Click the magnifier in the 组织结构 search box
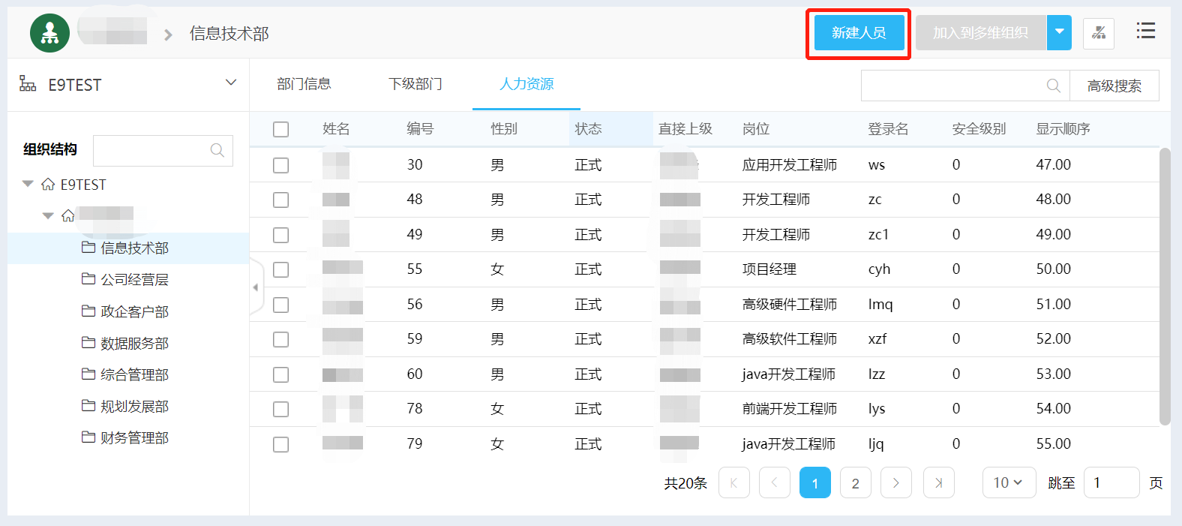Viewport: 1182px width, 526px height. click(217, 150)
